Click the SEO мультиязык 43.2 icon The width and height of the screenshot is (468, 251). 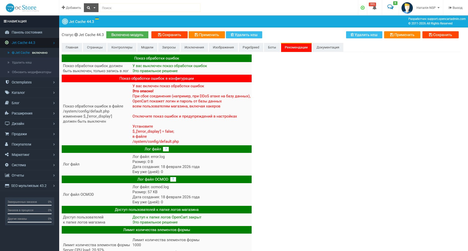(x=7, y=186)
